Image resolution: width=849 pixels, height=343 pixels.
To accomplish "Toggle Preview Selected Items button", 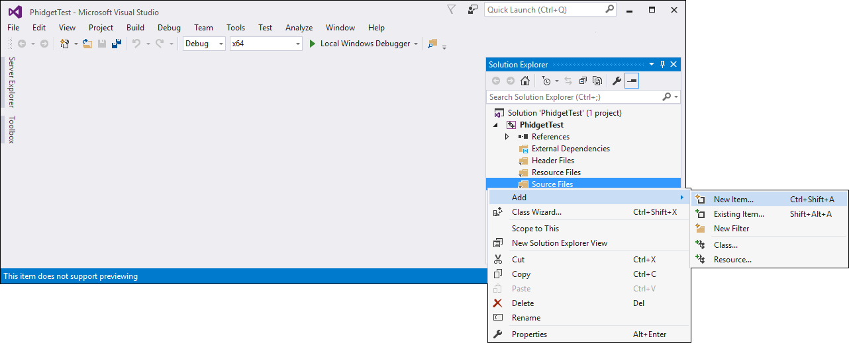I will pyautogui.click(x=632, y=81).
